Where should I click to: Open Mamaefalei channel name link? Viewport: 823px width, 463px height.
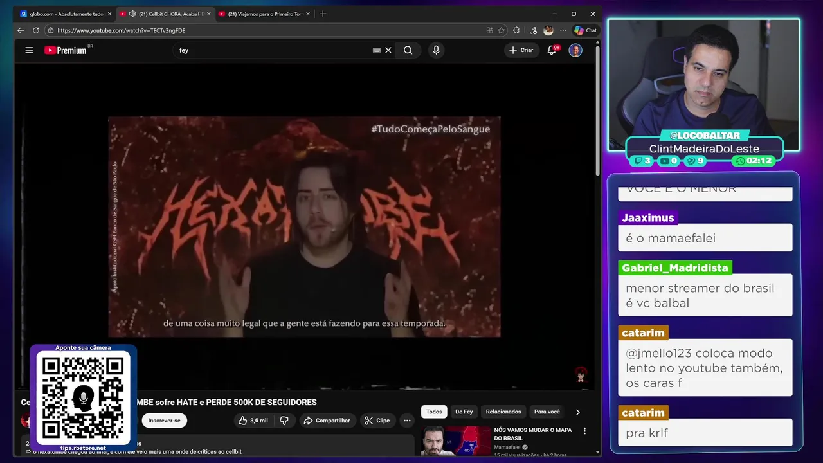[507, 447]
